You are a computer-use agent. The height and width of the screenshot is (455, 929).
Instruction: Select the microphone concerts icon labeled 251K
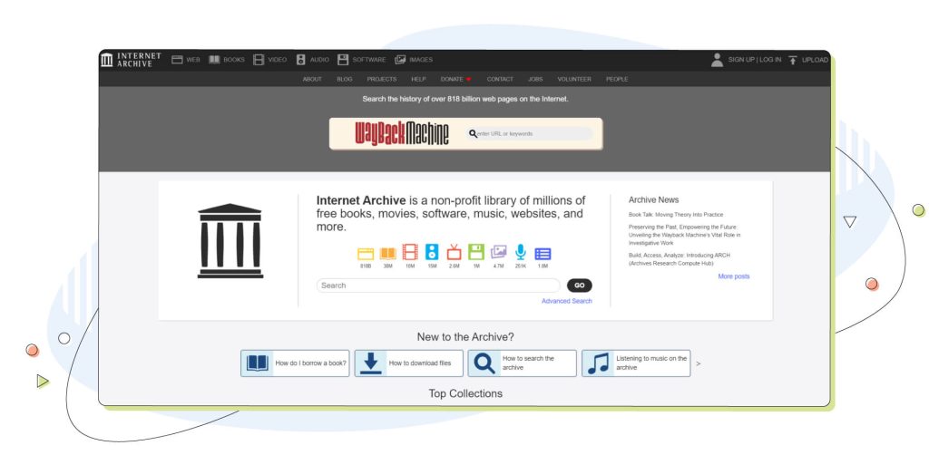pos(520,252)
